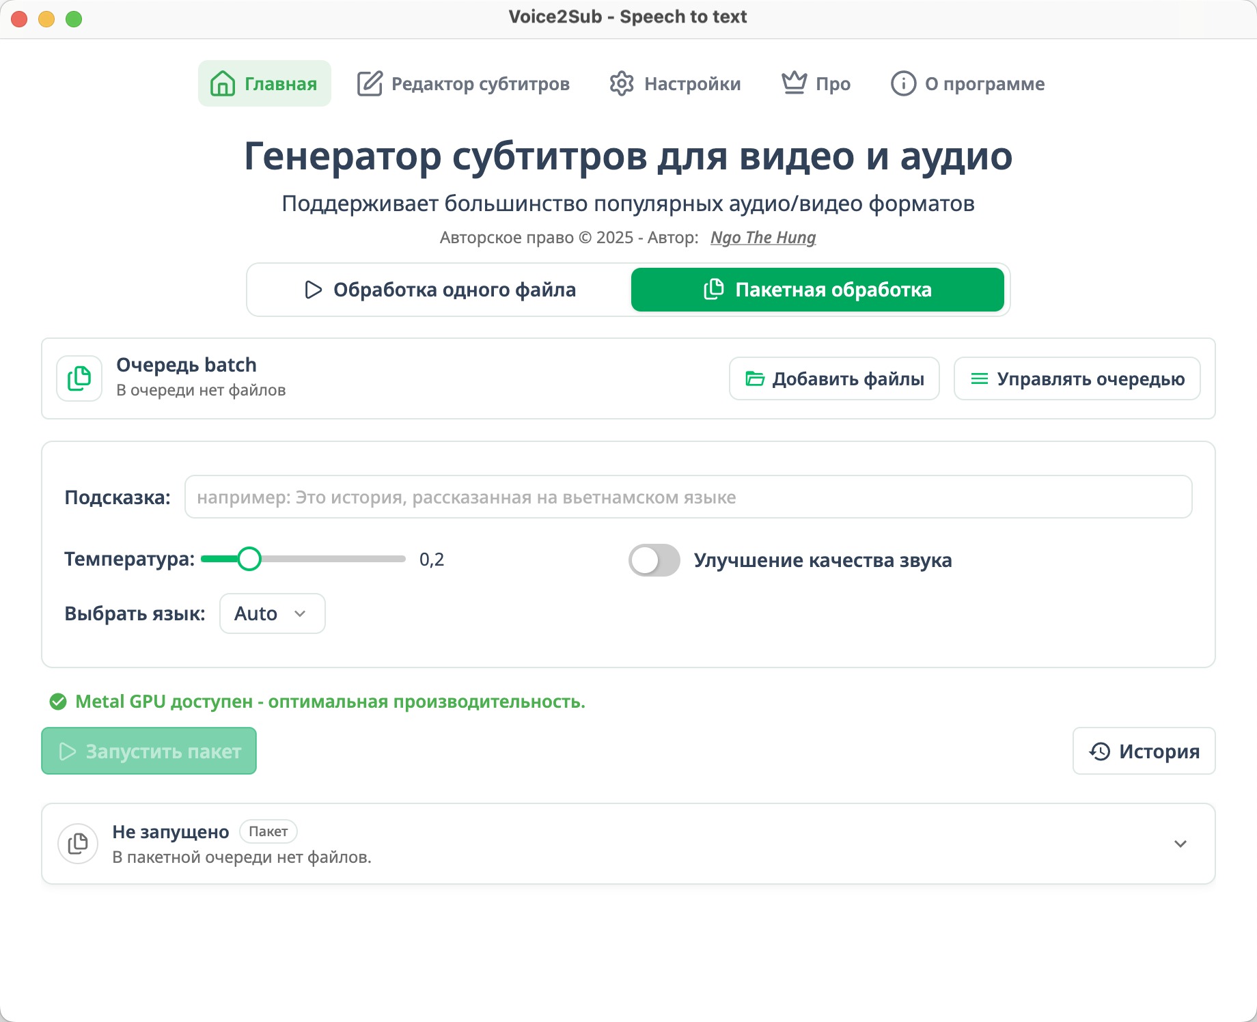Click the play icon on Запустить пакет
This screenshot has height=1022, width=1257.
tap(68, 751)
